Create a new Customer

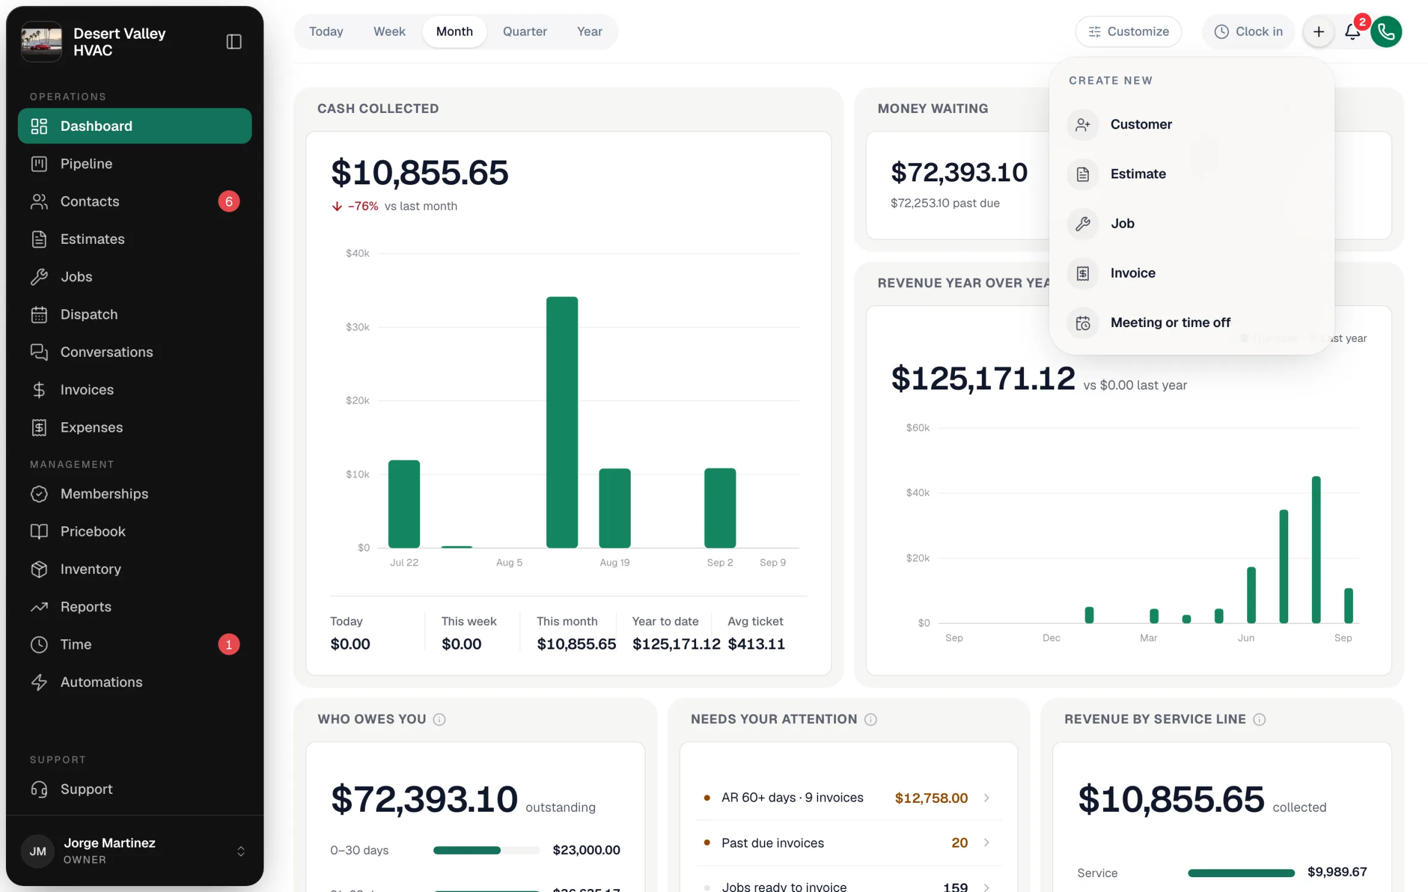[1192, 124]
